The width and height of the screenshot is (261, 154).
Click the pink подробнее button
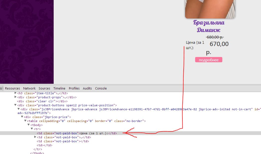209,60
